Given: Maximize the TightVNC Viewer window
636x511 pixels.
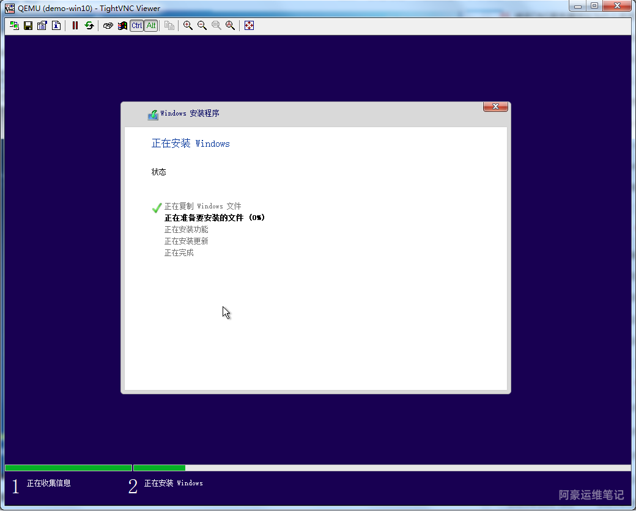Looking at the screenshot, I should (594, 6).
